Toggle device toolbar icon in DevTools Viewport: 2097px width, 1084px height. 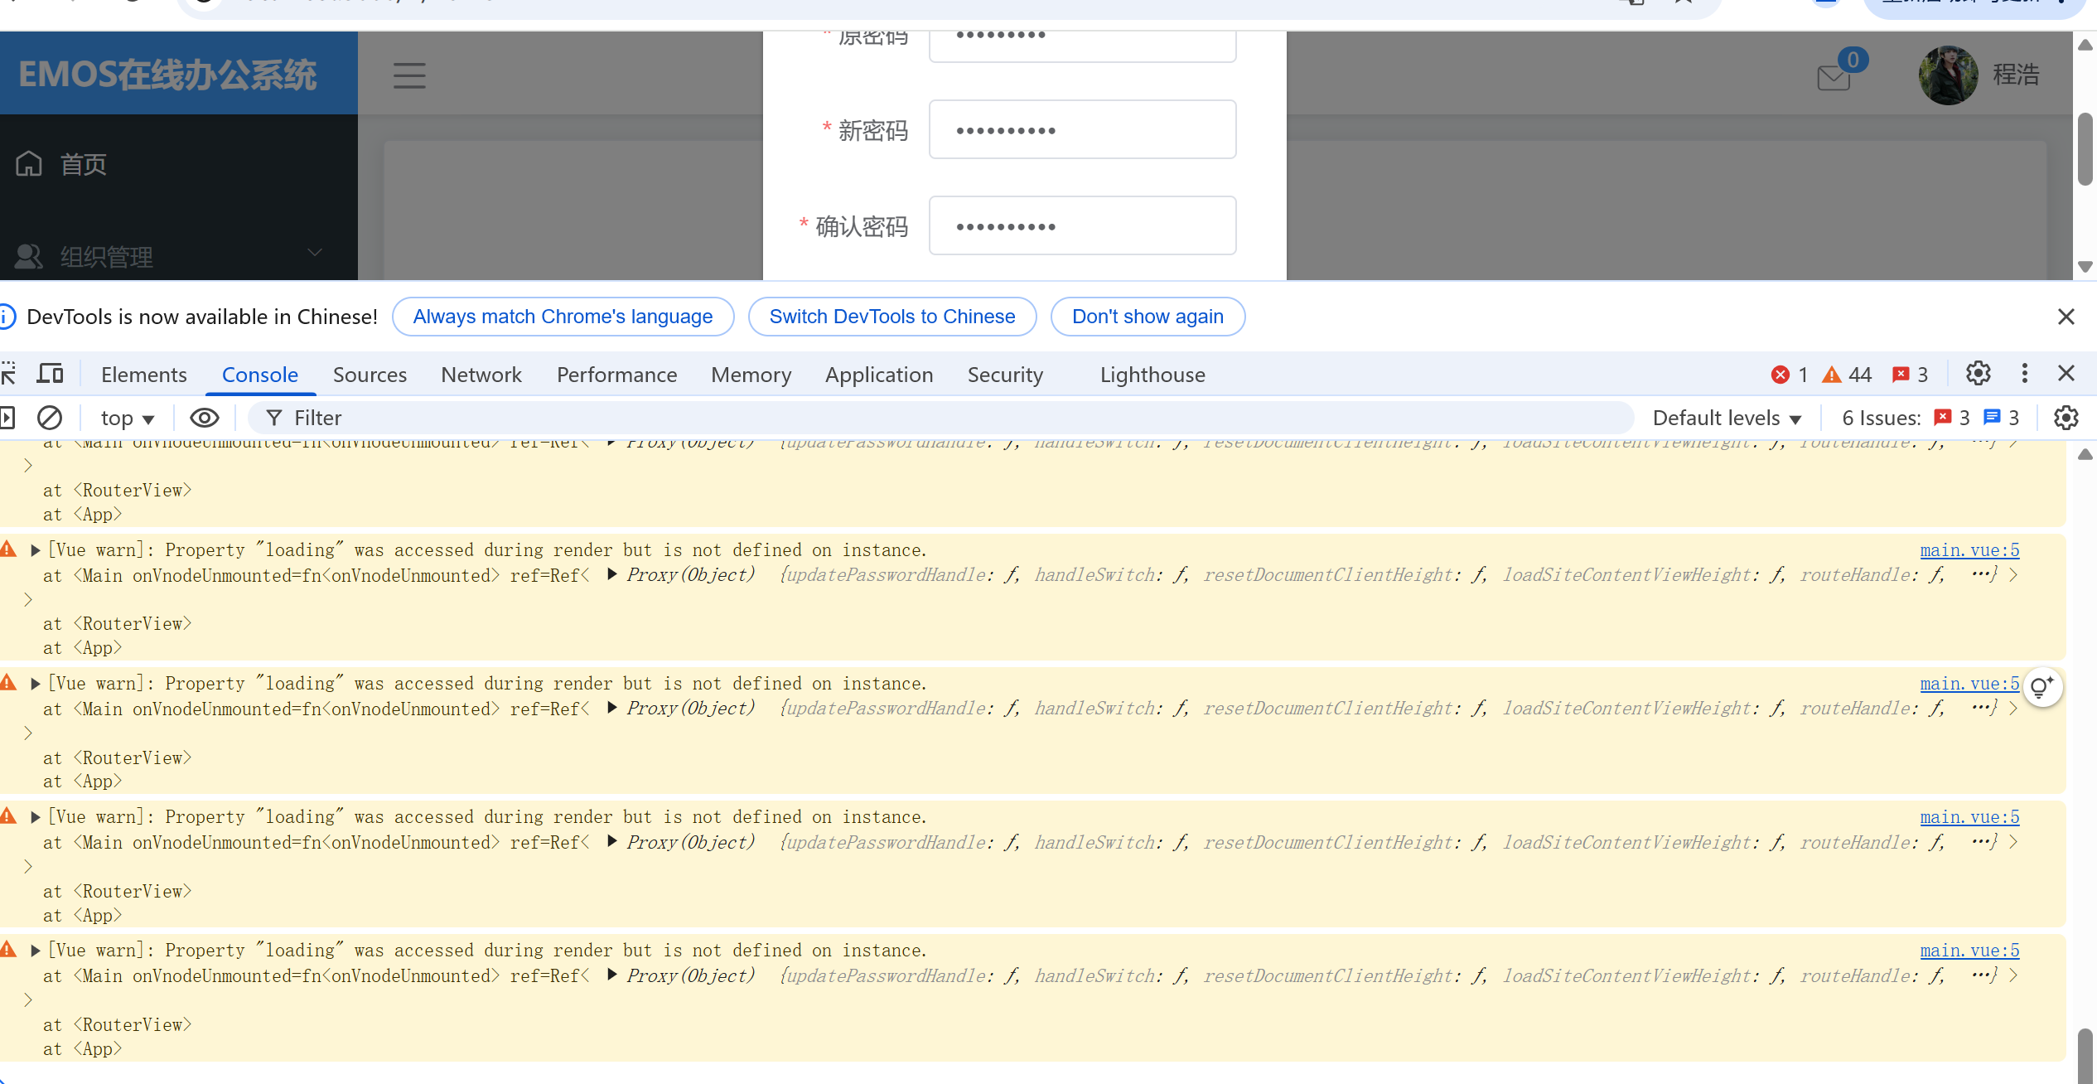(x=51, y=374)
